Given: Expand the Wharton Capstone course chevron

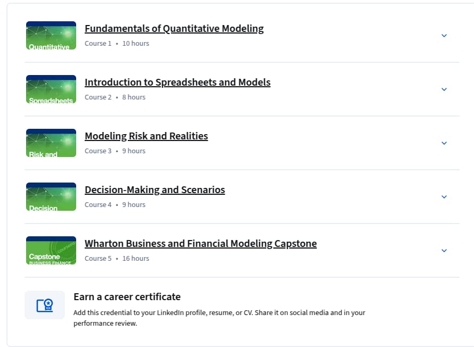Looking at the screenshot, I should click(x=444, y=251).
